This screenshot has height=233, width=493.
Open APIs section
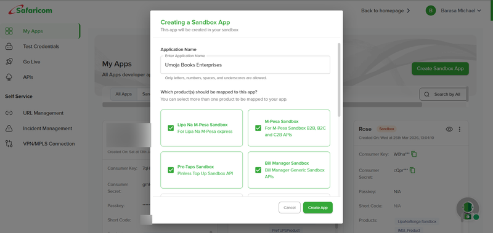[28, 77]
